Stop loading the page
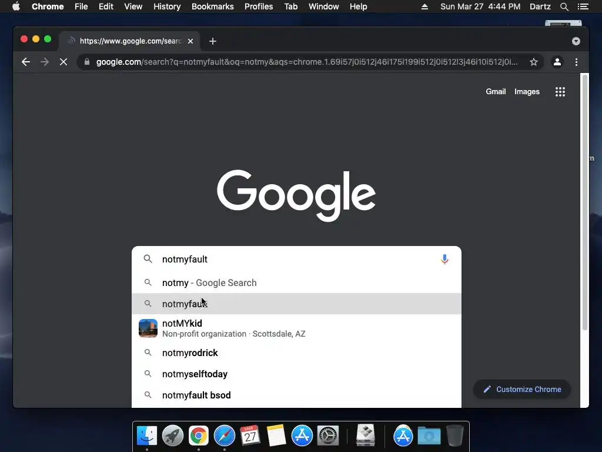Screen dimensions: 602x452 (x=63, y=62)
